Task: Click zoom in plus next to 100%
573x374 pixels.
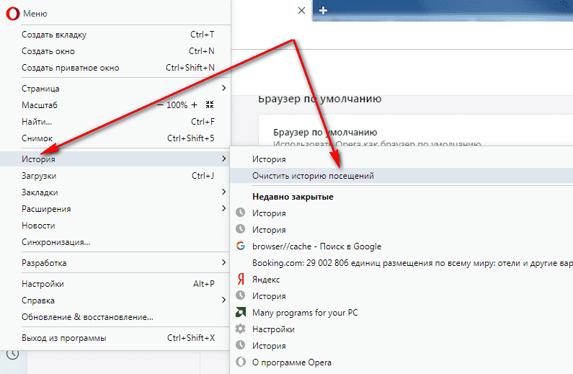Action: [x=194, y=105]
